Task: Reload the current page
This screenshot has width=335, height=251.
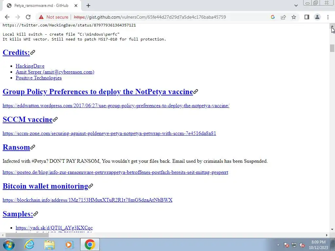Action: [x=28, y=17]
